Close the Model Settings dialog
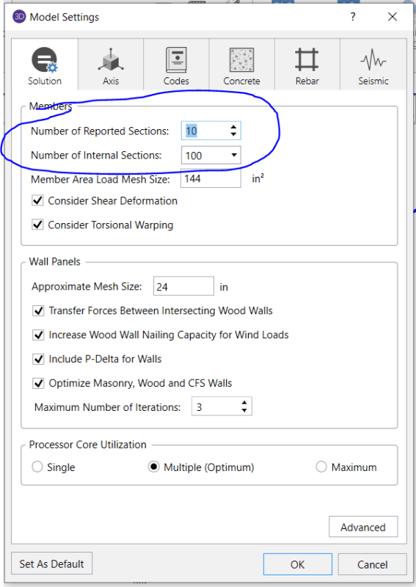The height and width of the screenshot is (587, 416). point(392,17)
